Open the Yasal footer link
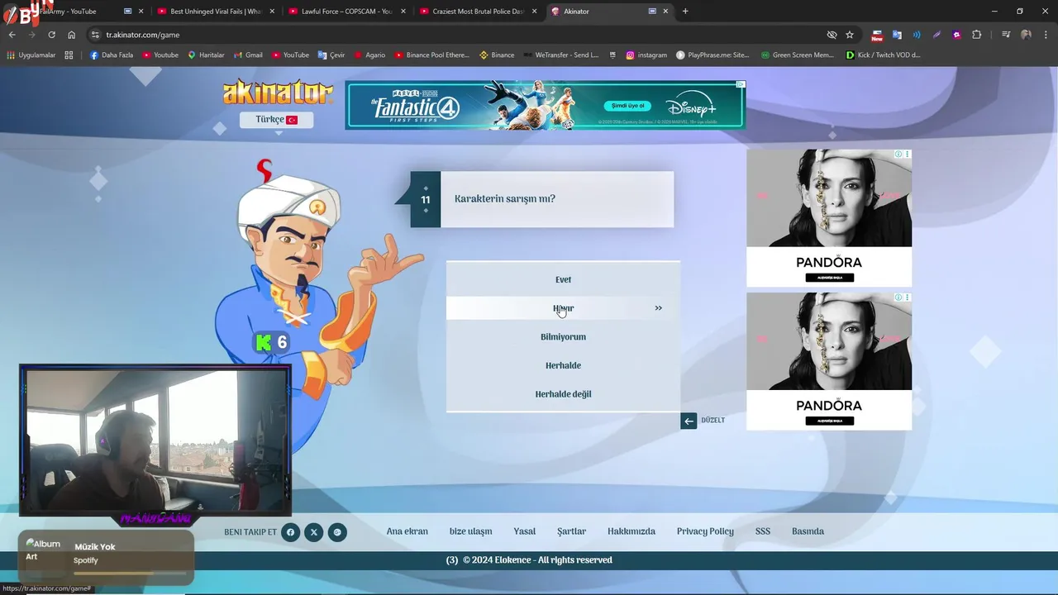 524,531
